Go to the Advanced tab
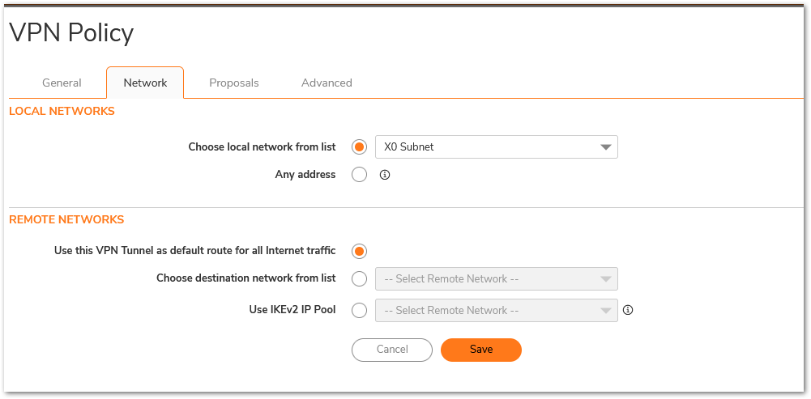The width and height of the screenshot is (811, 399). (327, 83)
